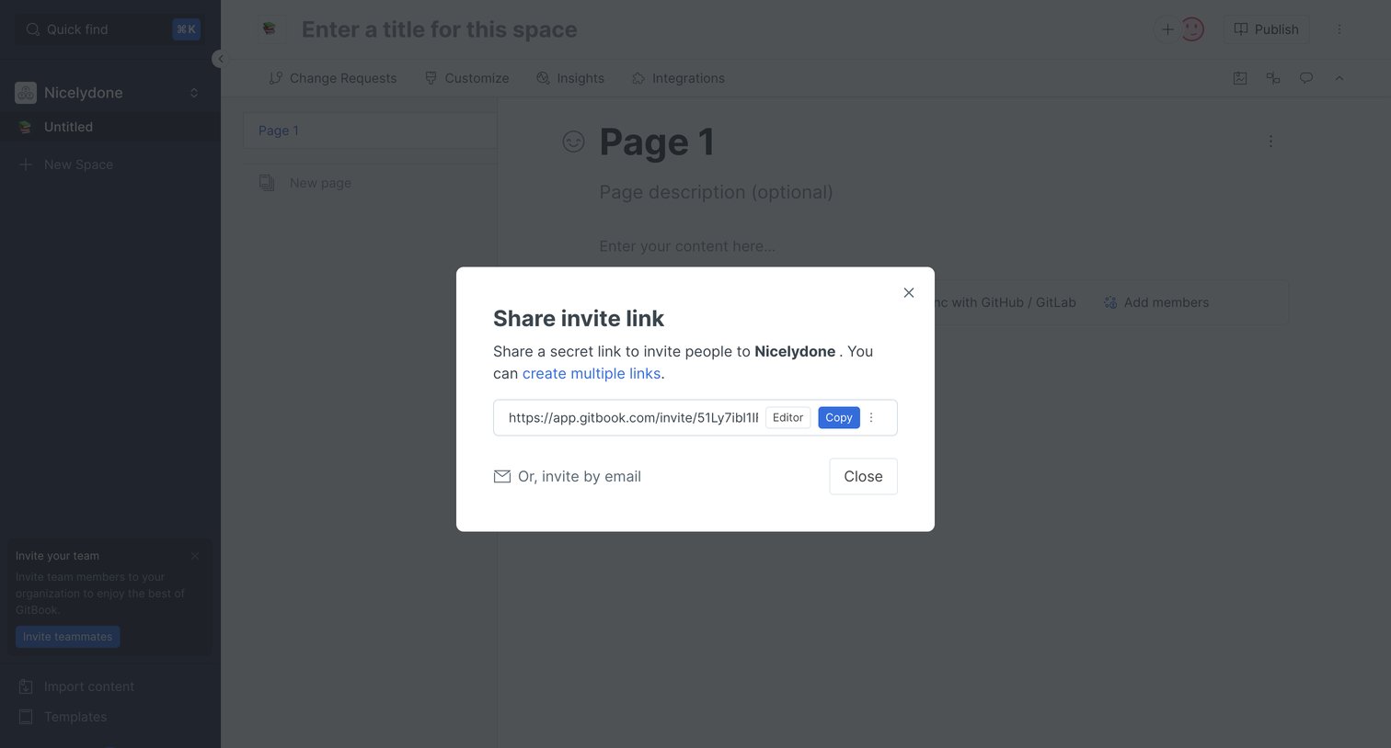
Task: Open Quick find search
Action: coord(110,29)
